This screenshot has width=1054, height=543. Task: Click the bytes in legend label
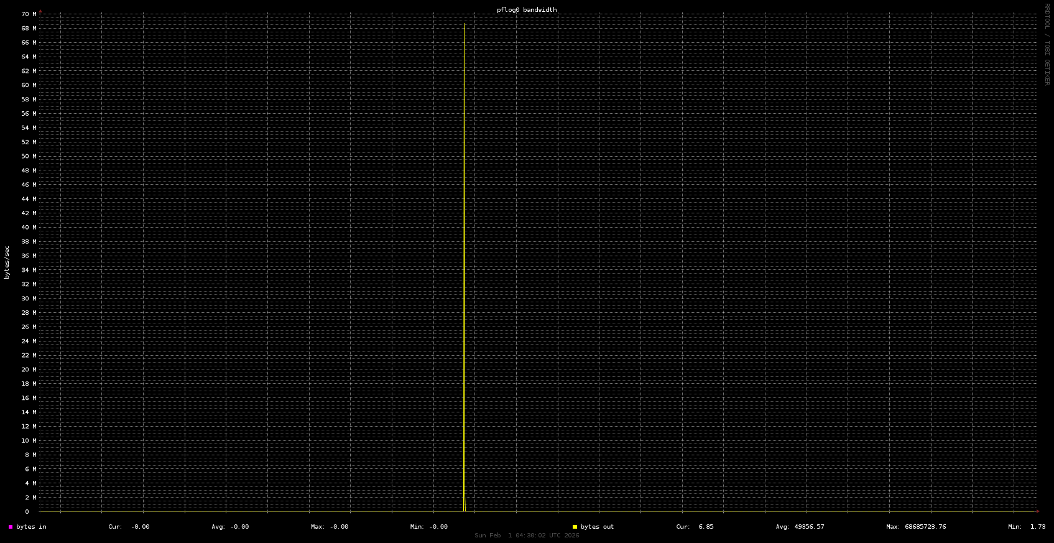coord(31,527)
